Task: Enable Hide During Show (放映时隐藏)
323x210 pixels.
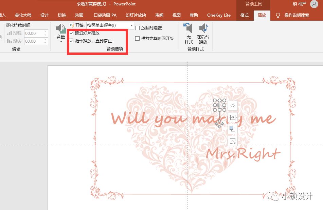Action: pos(138,28)
